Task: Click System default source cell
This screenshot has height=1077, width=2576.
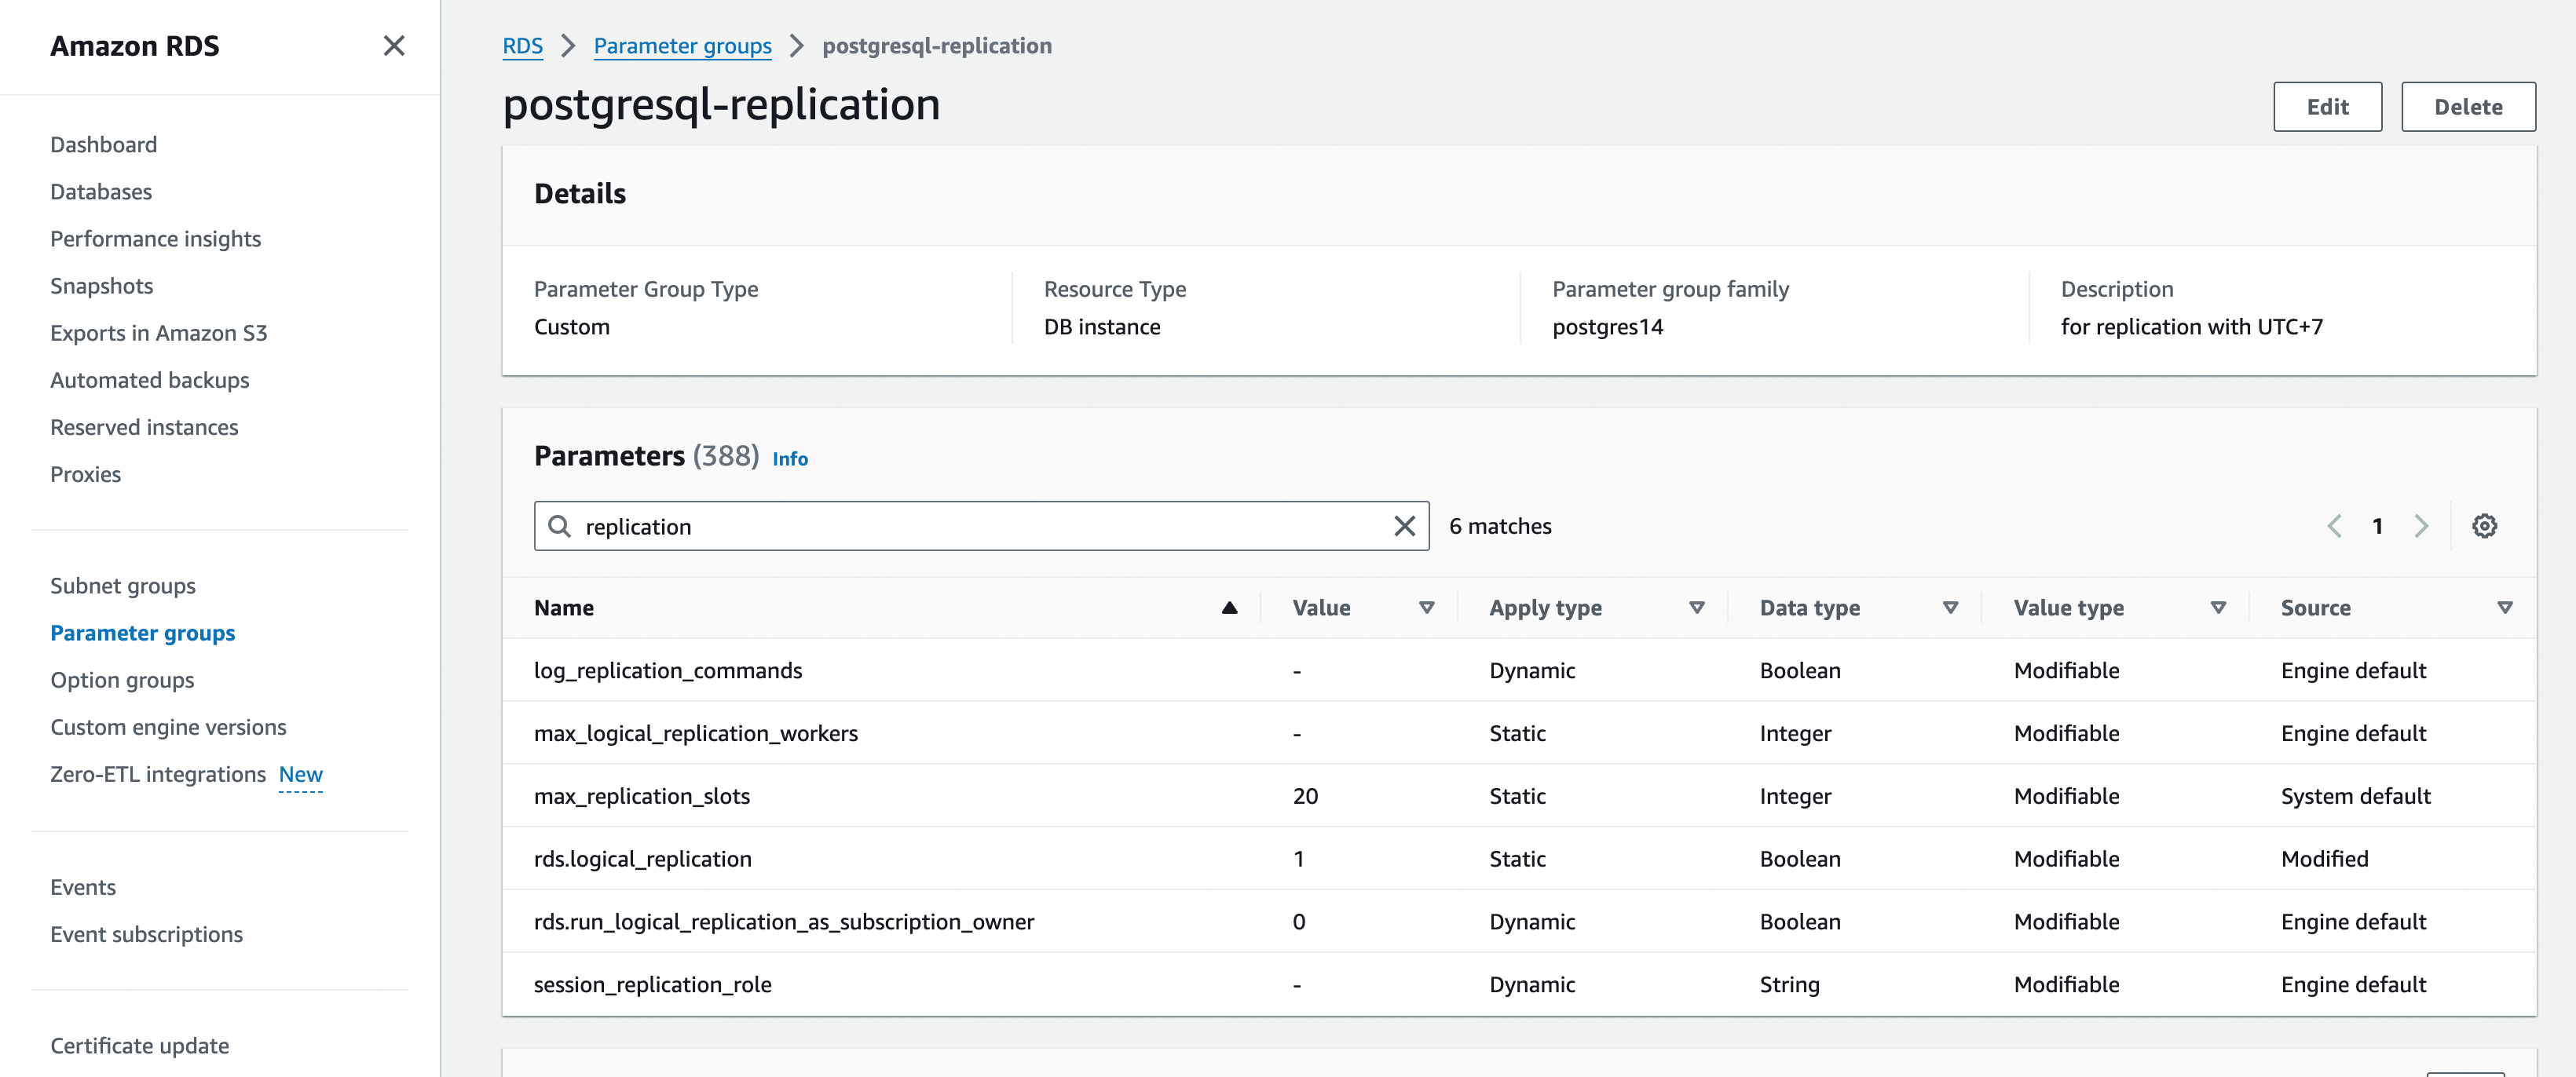Action: [x=2355, y=796]
